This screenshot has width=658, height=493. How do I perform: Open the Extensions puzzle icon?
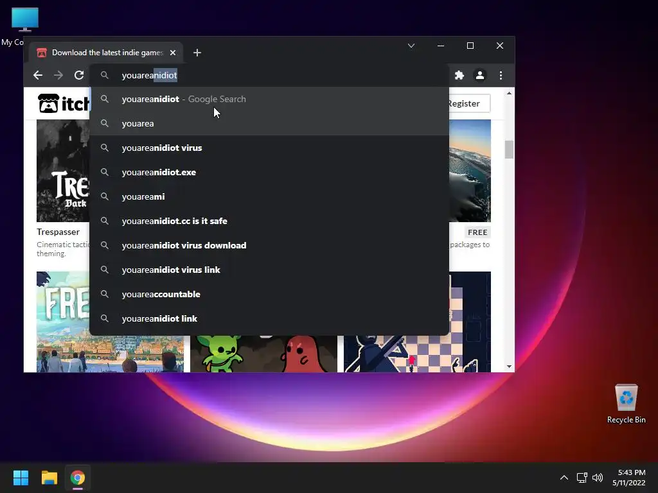pos(459,76)
